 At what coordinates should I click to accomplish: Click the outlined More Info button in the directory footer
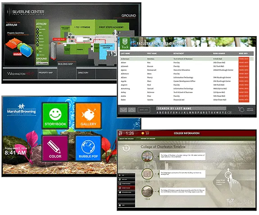pyautogui.click(x=144, y=110)
